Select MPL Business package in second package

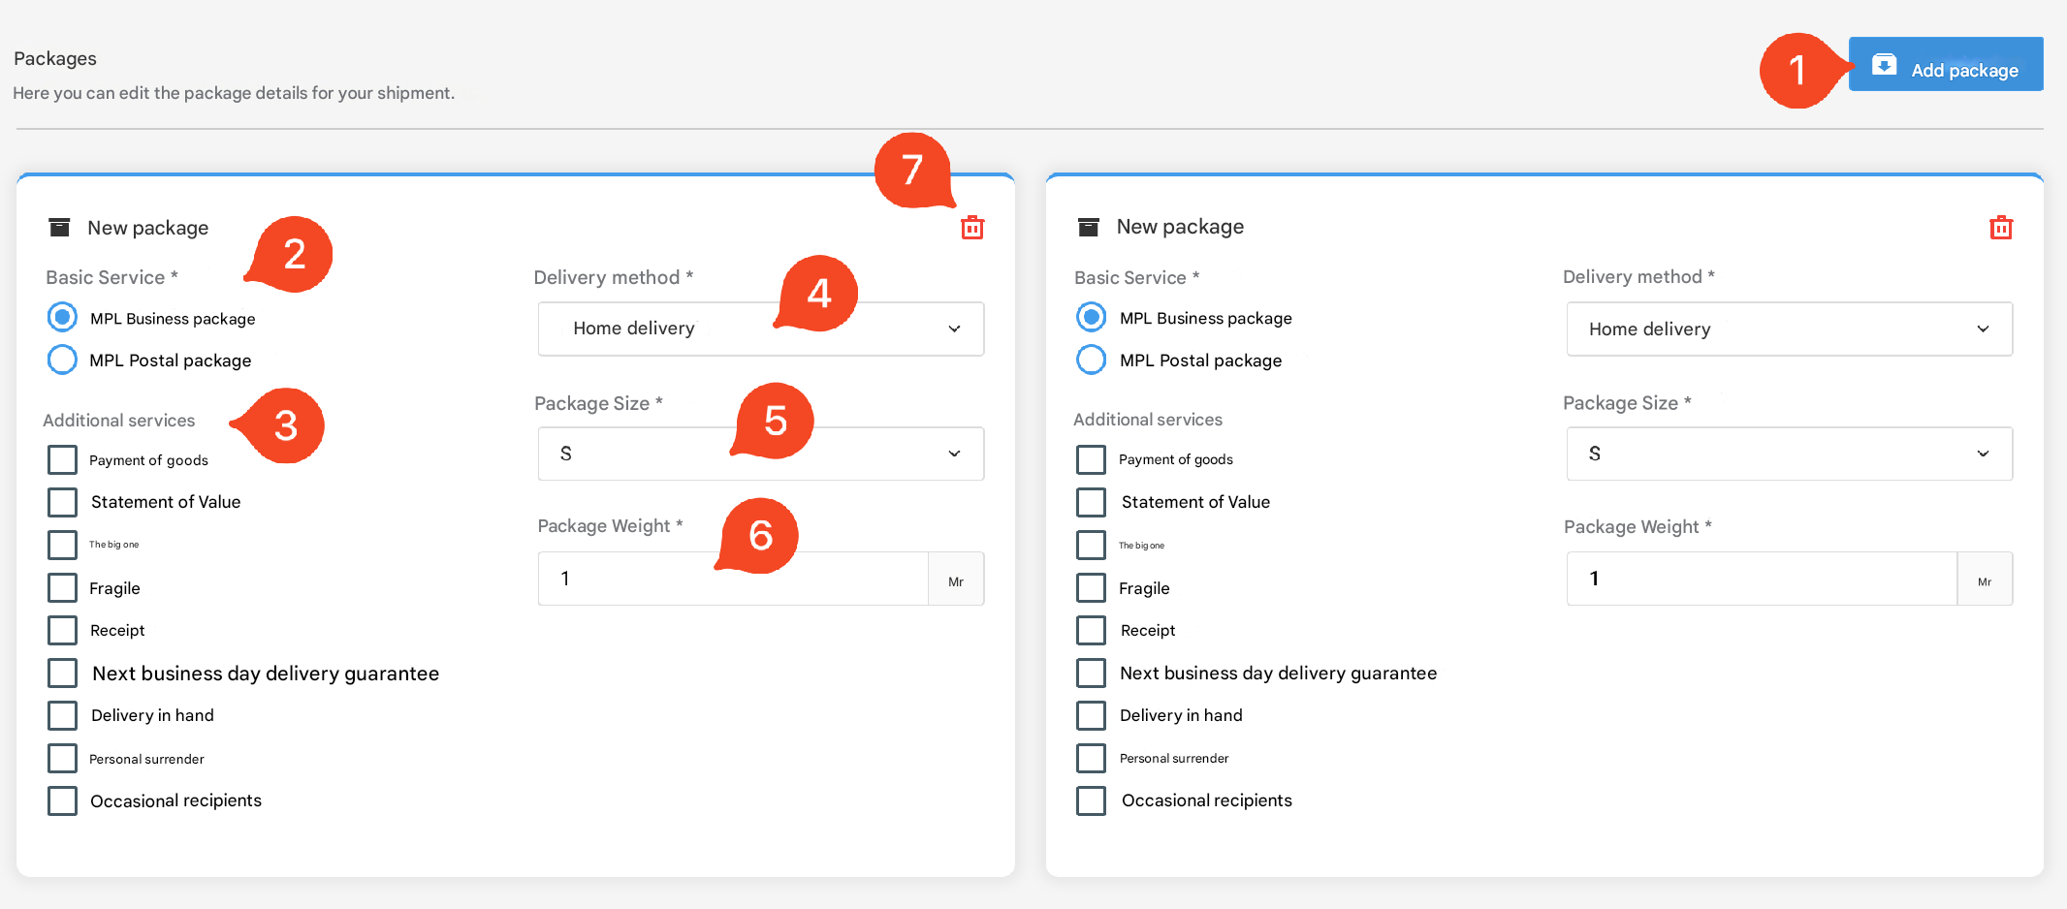coord(1091,317)
